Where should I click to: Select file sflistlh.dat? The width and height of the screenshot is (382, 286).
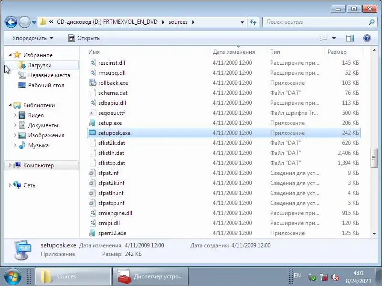click(x=111, y=153)
